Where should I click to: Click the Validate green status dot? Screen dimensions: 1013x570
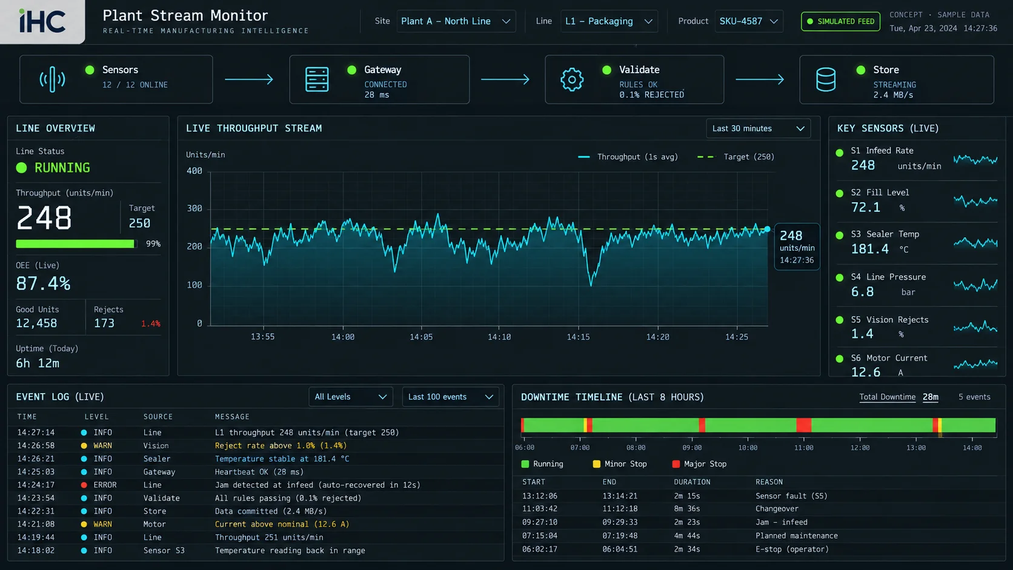coord(606,70)
